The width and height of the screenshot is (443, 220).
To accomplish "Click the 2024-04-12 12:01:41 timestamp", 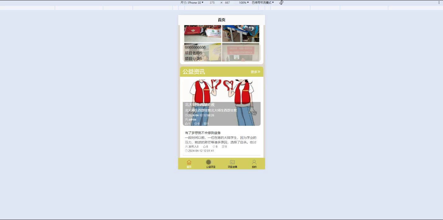I will 201,151.
